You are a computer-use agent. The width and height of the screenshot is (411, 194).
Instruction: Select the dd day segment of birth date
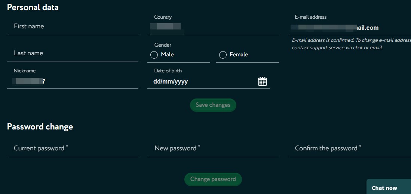click(156, 82)
